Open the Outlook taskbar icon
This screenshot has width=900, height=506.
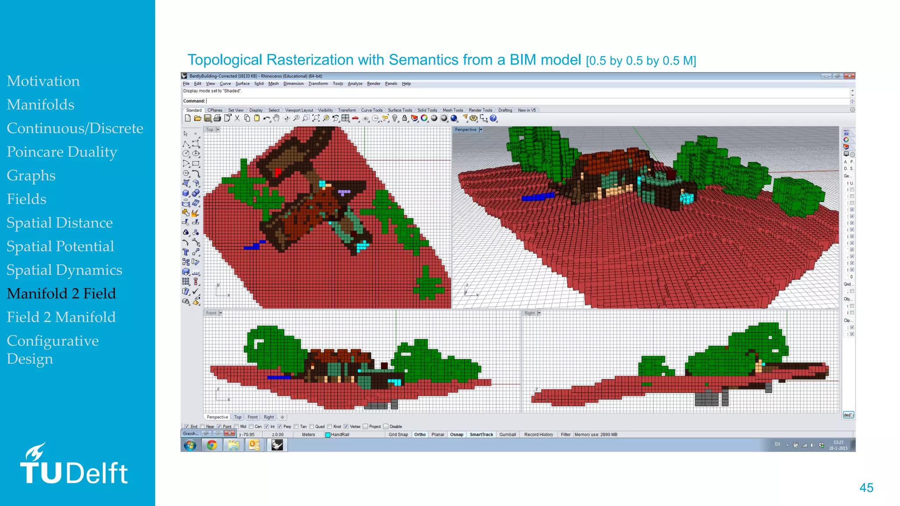pos(254,445)
